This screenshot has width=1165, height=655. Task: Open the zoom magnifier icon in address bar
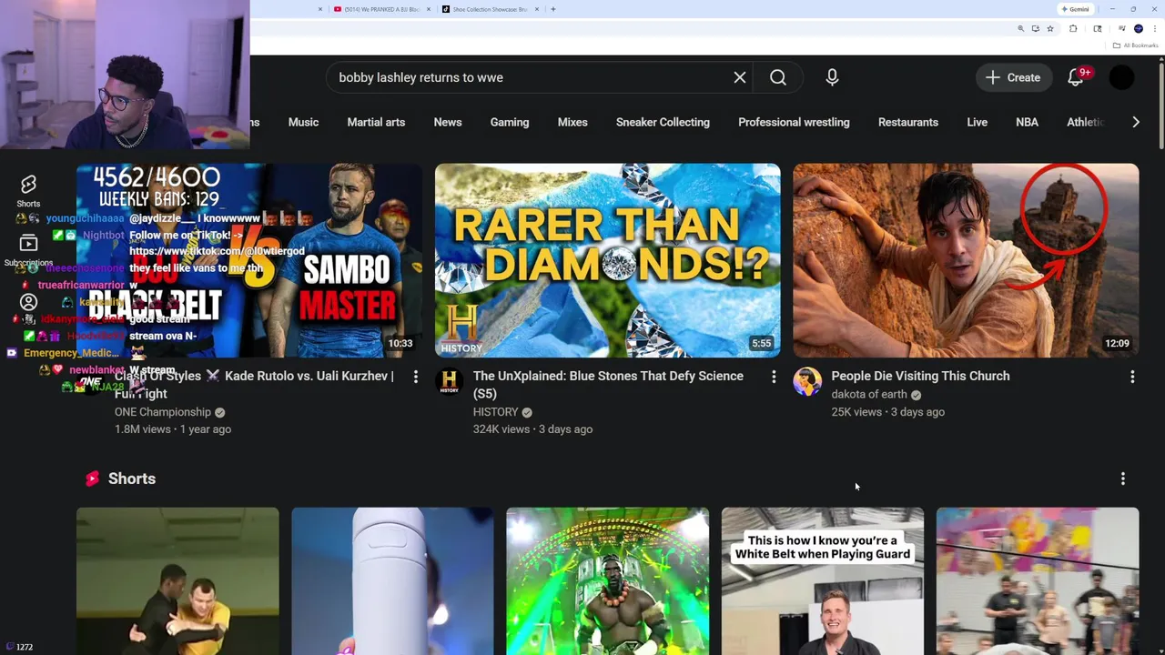(1021, 29)
